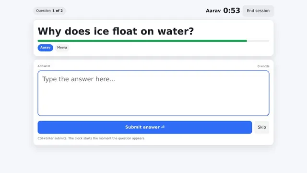Viewport: 307px width, 173px height.
Task: Click the 0 words counter
Action: [x=263, y=66]
